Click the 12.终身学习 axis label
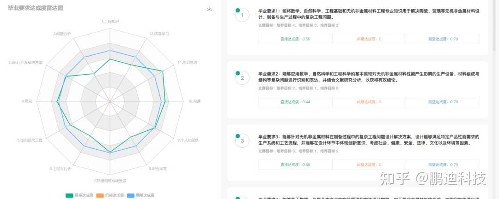The width and height of the screenshot is (499, 199). click(x=159, y=33)
